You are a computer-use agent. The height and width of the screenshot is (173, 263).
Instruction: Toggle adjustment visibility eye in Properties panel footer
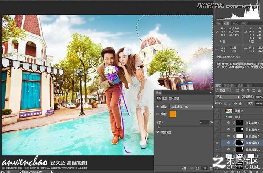tap(204, 168)
